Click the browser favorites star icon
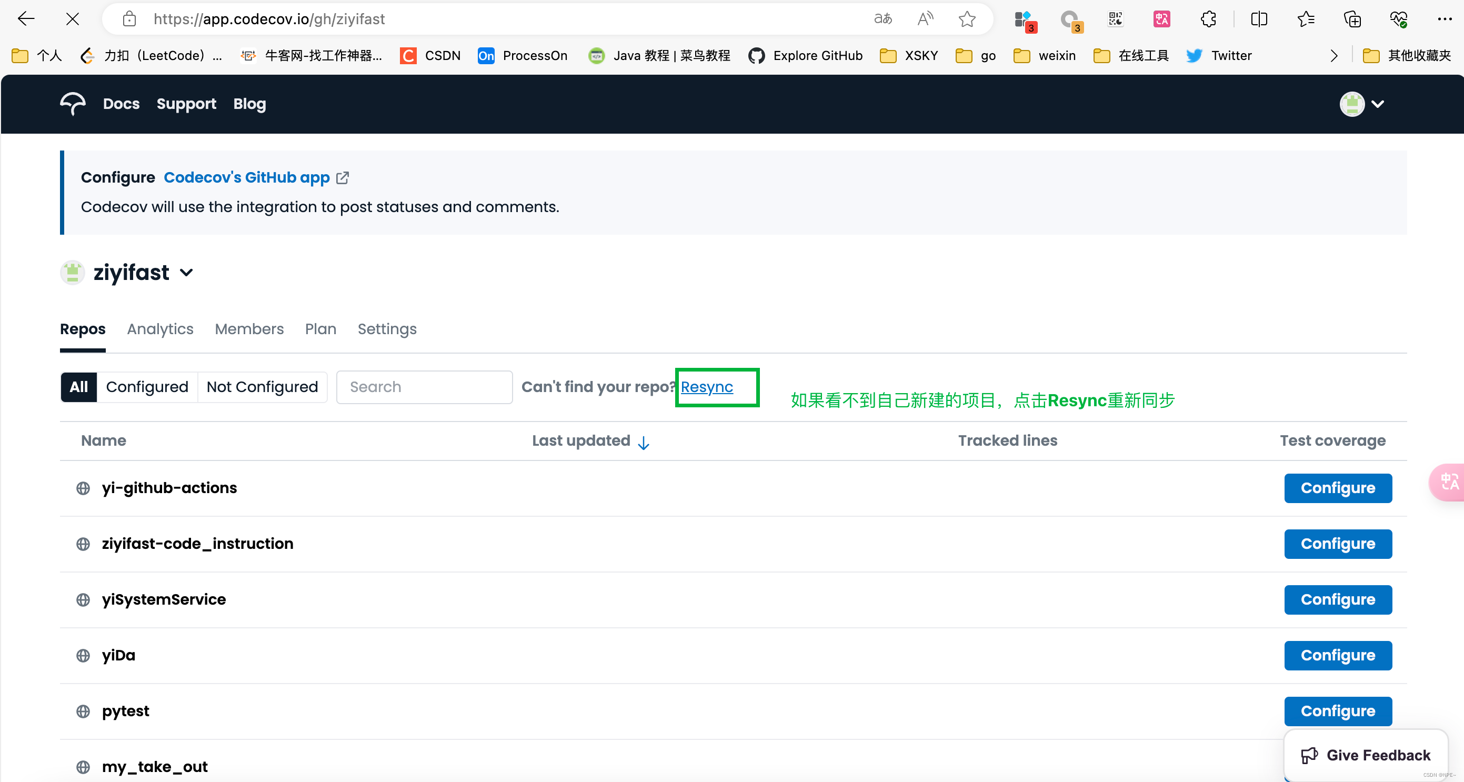 tap(967, 19)
